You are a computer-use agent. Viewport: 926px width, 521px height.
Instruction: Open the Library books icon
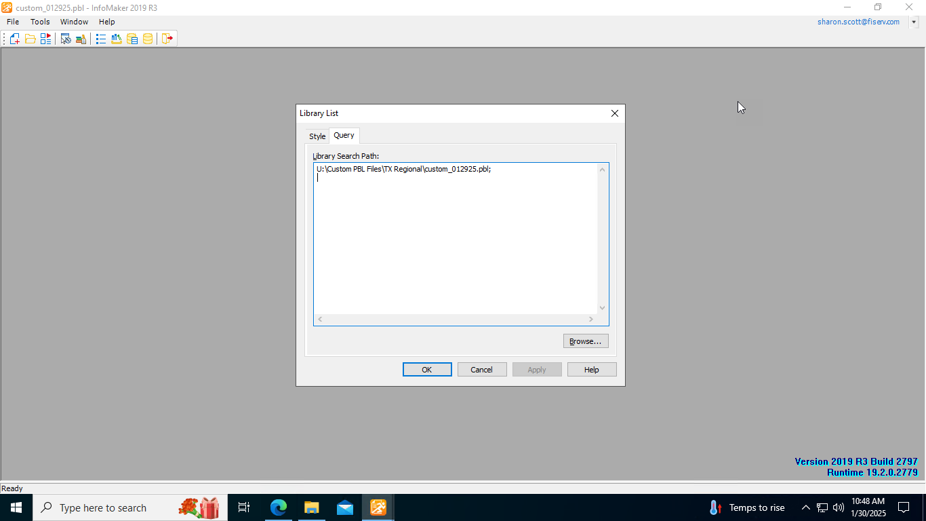(x=81, y=39)
